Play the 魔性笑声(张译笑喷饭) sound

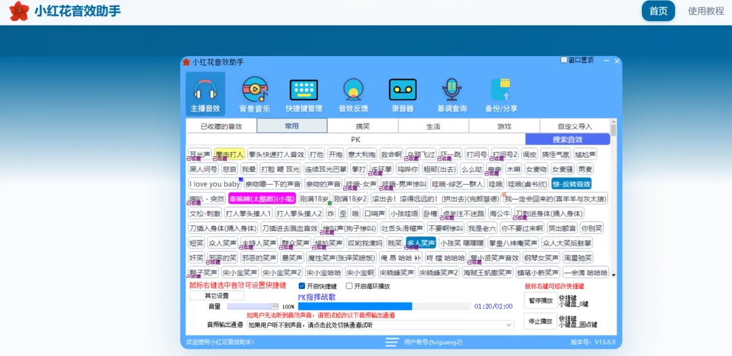(x=341, y=258)
